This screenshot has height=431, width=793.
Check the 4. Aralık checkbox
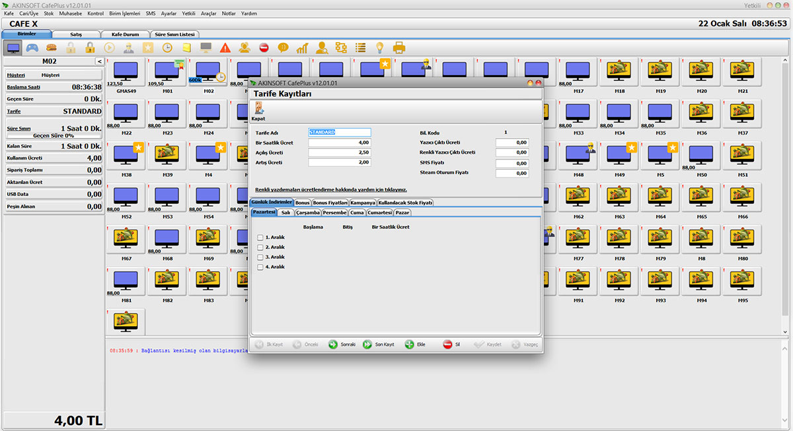260,267
